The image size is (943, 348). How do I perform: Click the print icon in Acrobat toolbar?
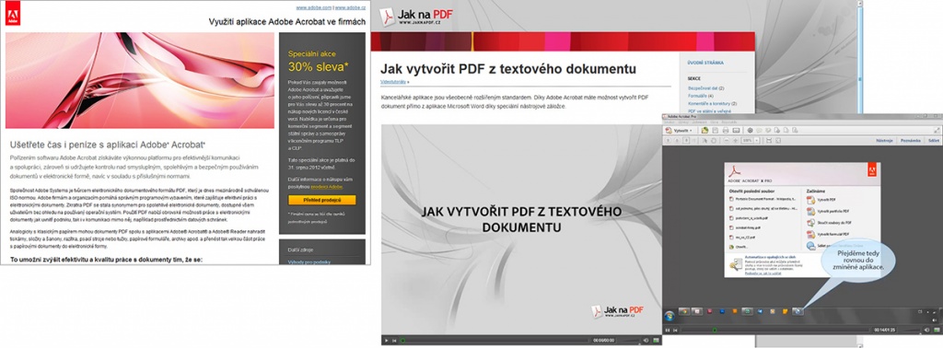(x=726, y=131)
